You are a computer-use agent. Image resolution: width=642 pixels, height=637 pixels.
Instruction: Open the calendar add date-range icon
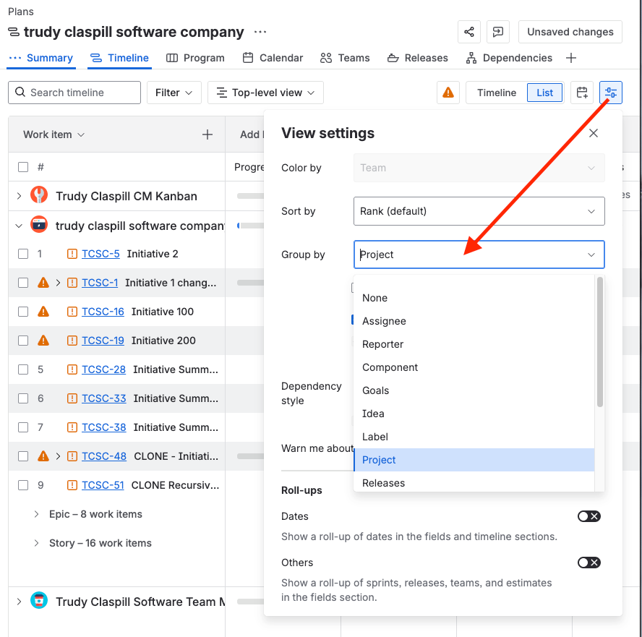pyautogui.click(x=582, y=93)
